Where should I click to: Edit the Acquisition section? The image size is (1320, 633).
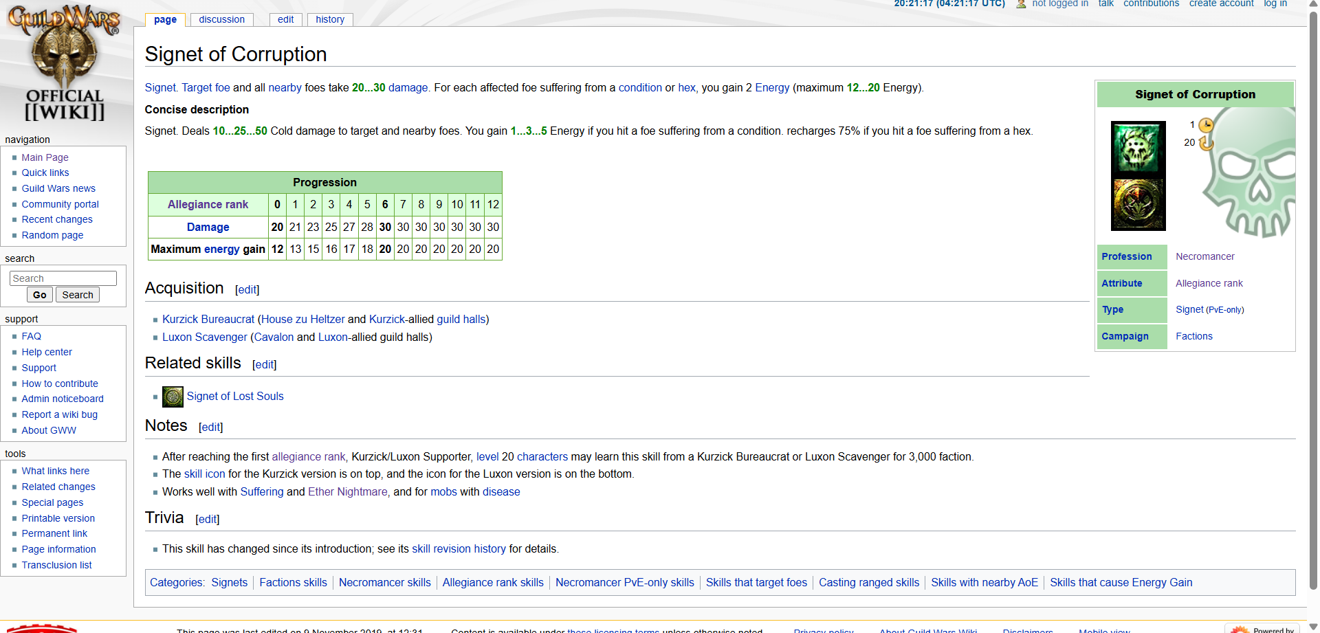(247, 290)
